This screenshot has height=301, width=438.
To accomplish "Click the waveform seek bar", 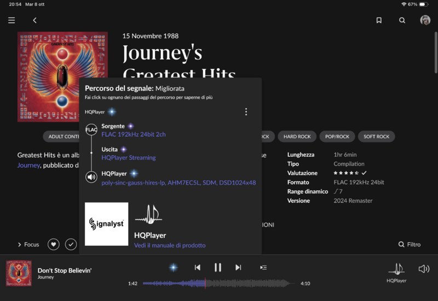I will (x=219, y=284).
